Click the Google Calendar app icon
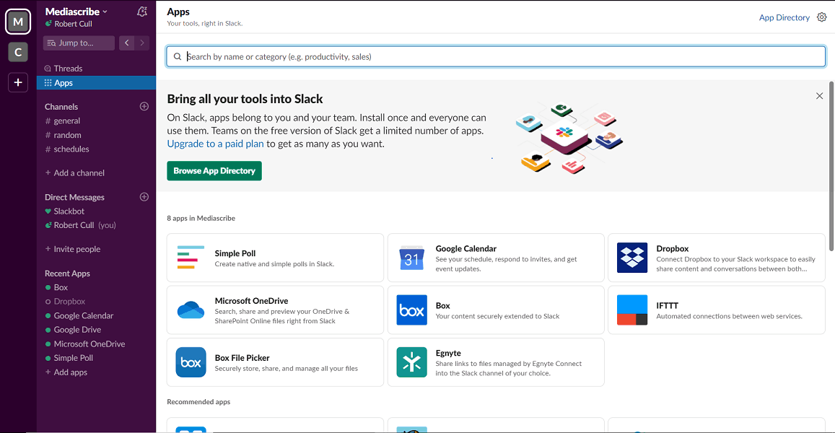The image size is (835, 433). coord(411,258)
